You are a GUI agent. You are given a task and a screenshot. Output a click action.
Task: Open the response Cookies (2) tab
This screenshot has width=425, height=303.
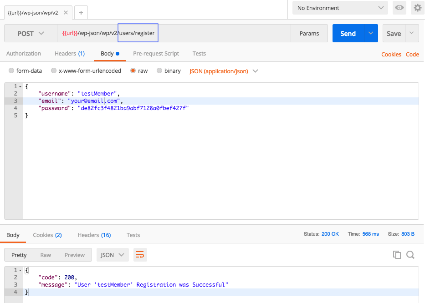47,235
